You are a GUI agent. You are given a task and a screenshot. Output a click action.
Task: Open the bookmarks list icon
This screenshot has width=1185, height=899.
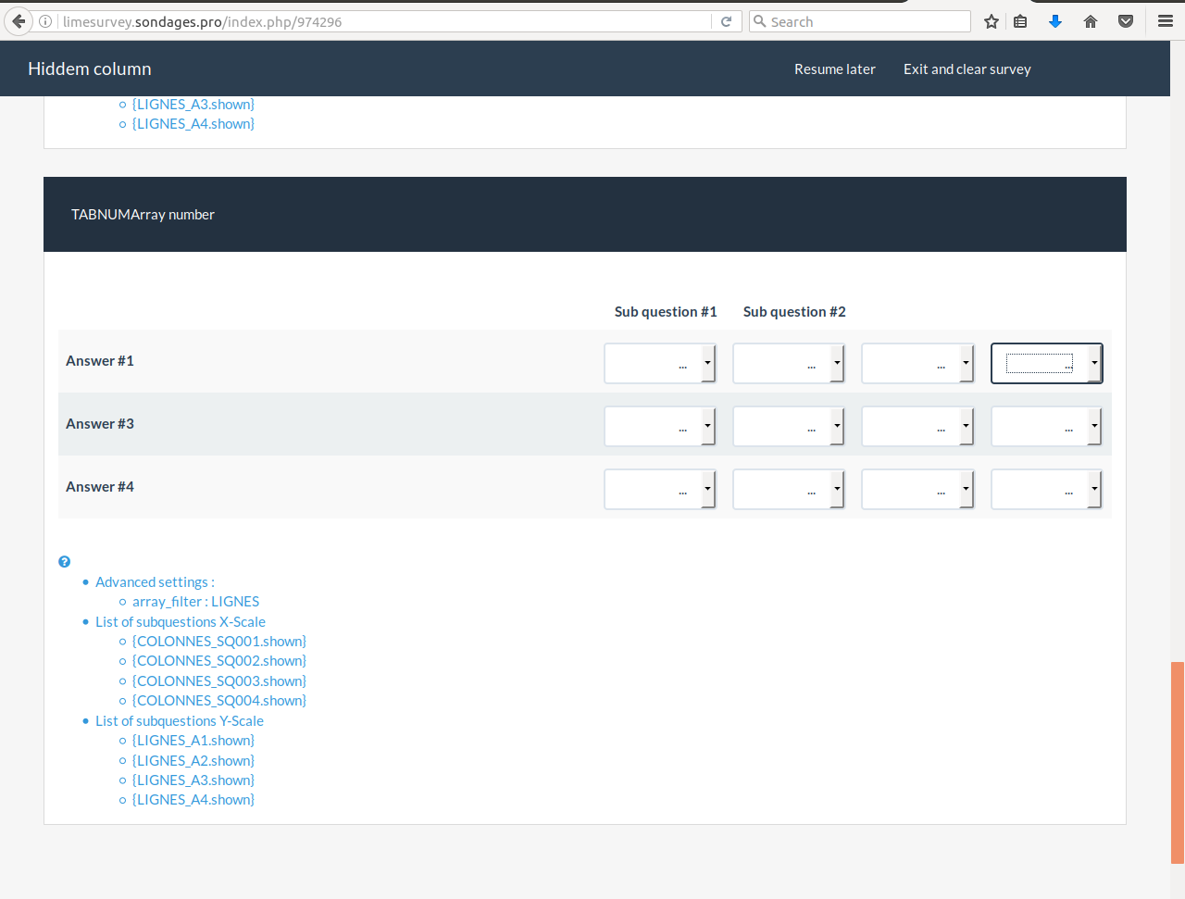coord(1020,21)
